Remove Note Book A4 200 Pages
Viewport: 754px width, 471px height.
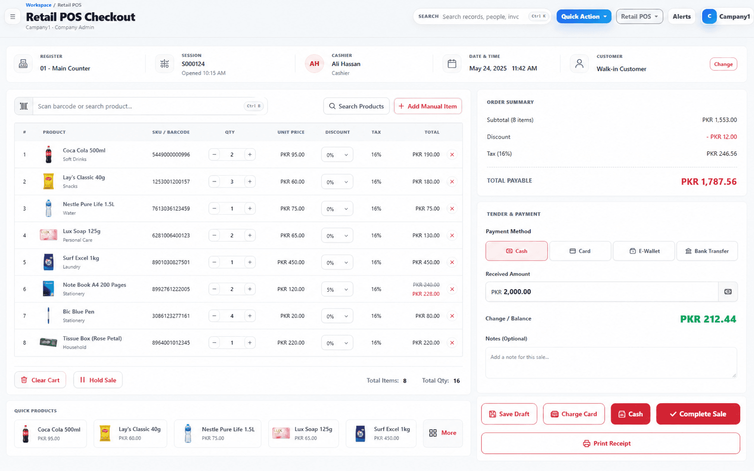pyautogui.click(x=452, y=289)
